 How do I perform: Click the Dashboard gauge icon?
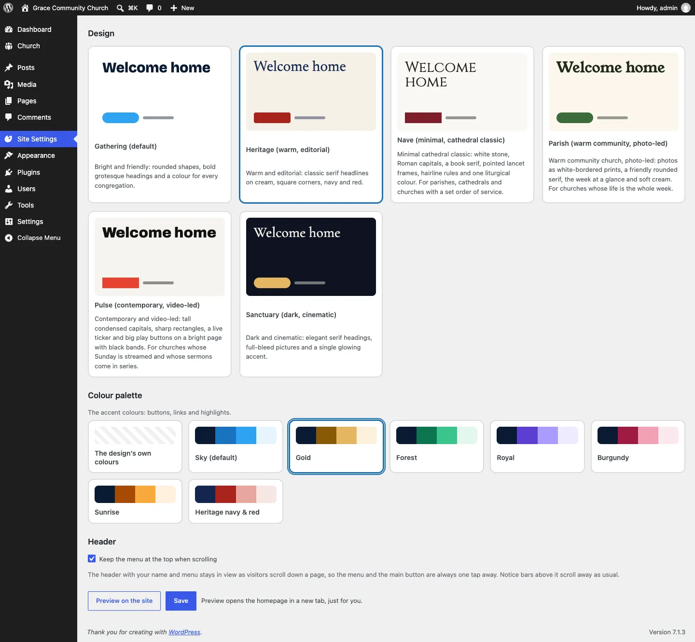pyautogui.click(x=9, y=29)
